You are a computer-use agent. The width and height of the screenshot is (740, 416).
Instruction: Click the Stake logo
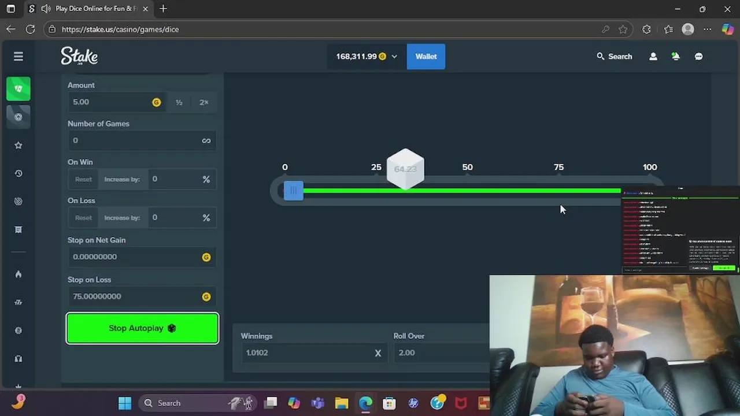coord(79,56)
